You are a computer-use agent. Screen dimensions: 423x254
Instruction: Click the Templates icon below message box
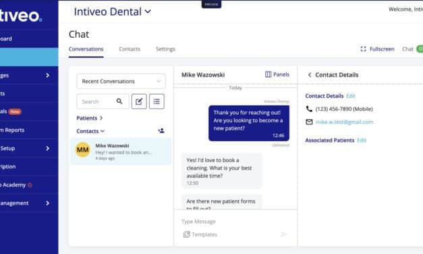coord(187,234)
